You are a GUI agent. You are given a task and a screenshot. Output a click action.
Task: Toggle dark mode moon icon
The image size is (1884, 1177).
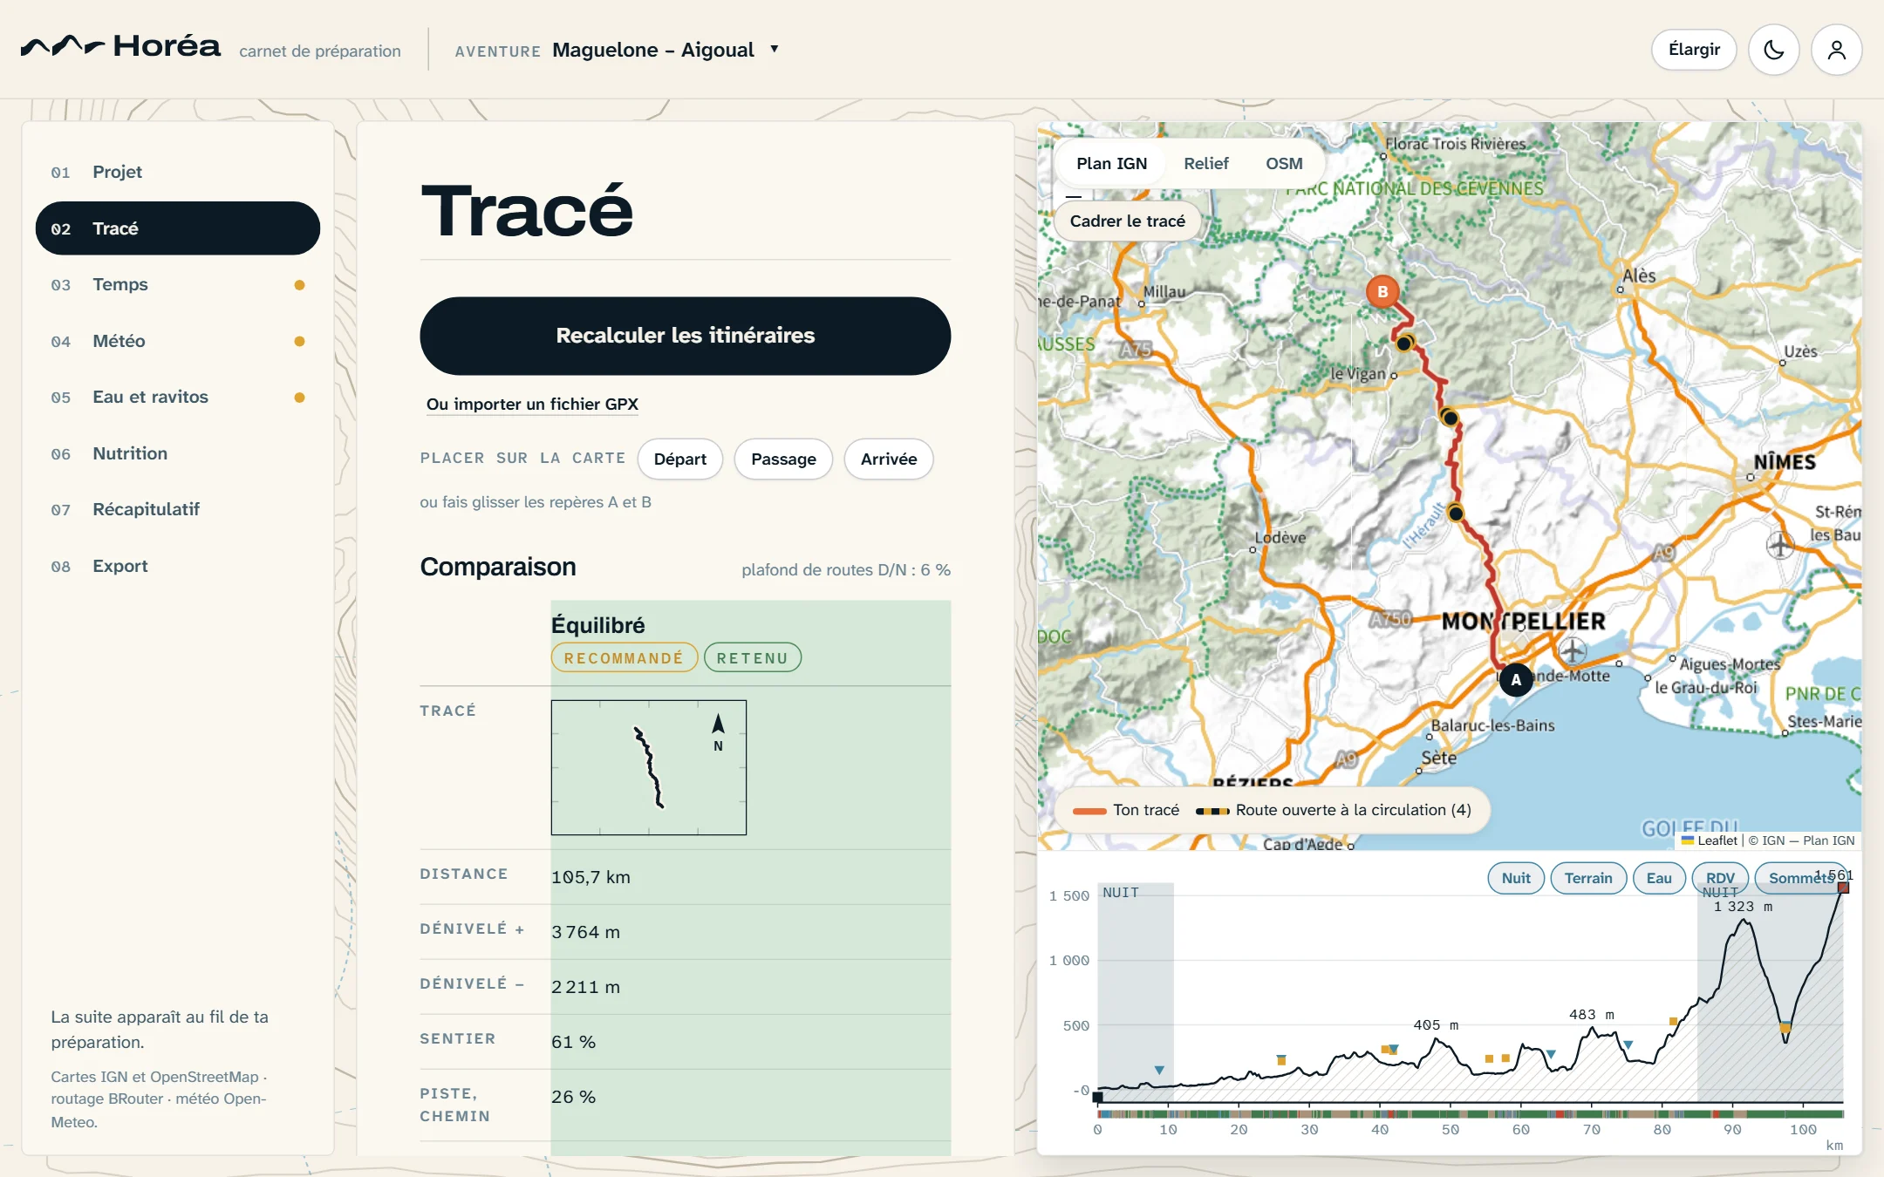pos(1773,50)
